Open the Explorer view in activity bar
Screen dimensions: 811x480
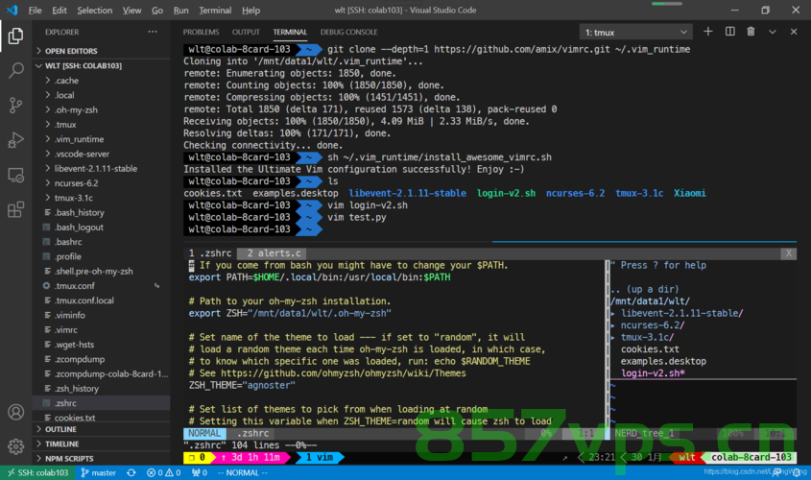click(15, 36)
